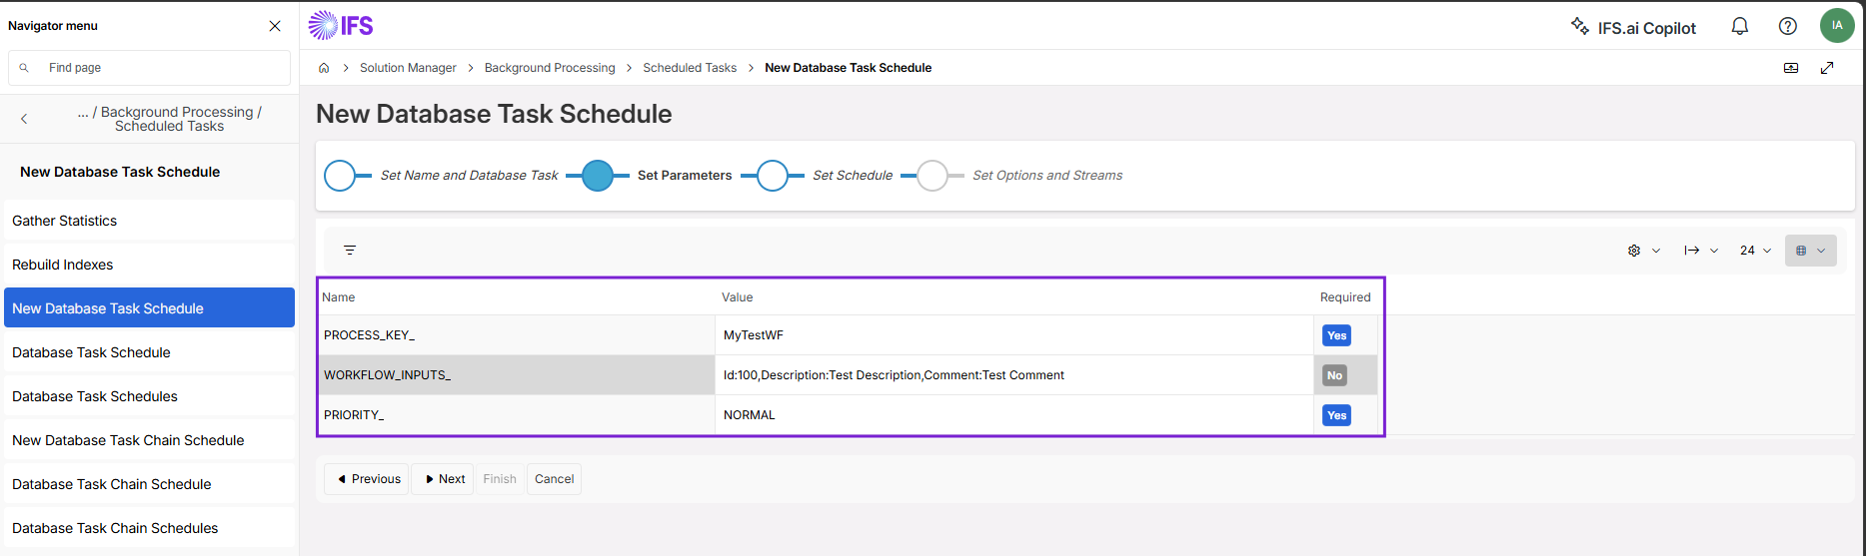Open Gather Statistics in navigator
The height and width of the screenshot is (556, 1866).
149,221
